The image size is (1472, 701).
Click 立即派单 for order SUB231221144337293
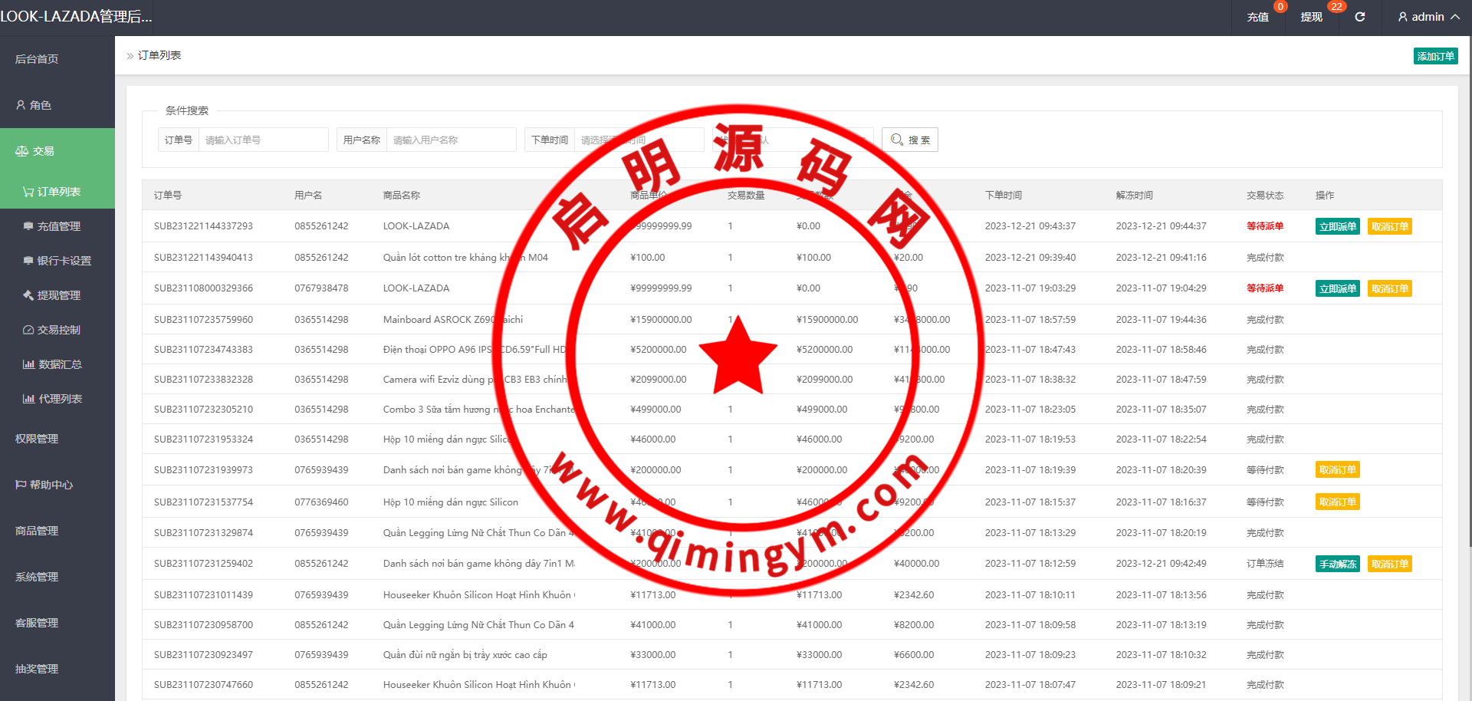tap(1337, 226)
